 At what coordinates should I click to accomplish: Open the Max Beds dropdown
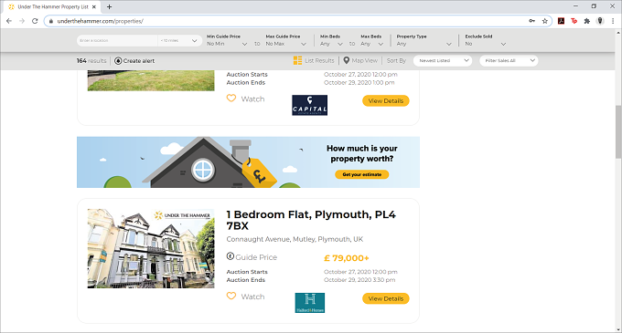371,44
